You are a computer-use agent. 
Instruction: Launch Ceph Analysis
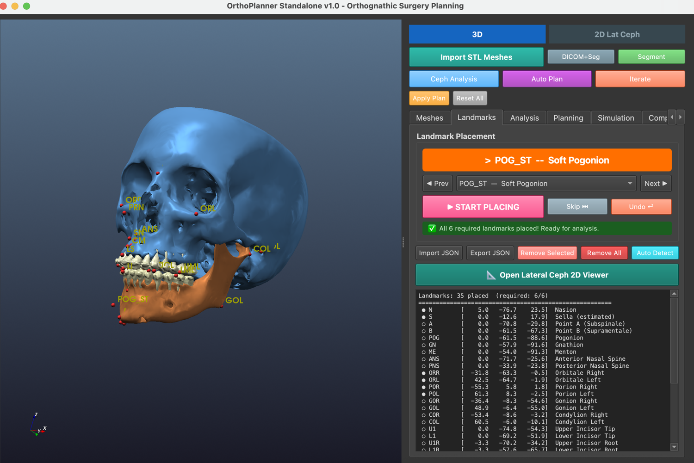[x=454, y=79]
